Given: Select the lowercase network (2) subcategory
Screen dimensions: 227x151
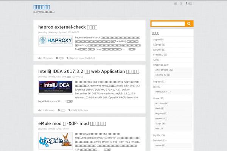Looking at the screenshot, I should (x=161, y=119).
